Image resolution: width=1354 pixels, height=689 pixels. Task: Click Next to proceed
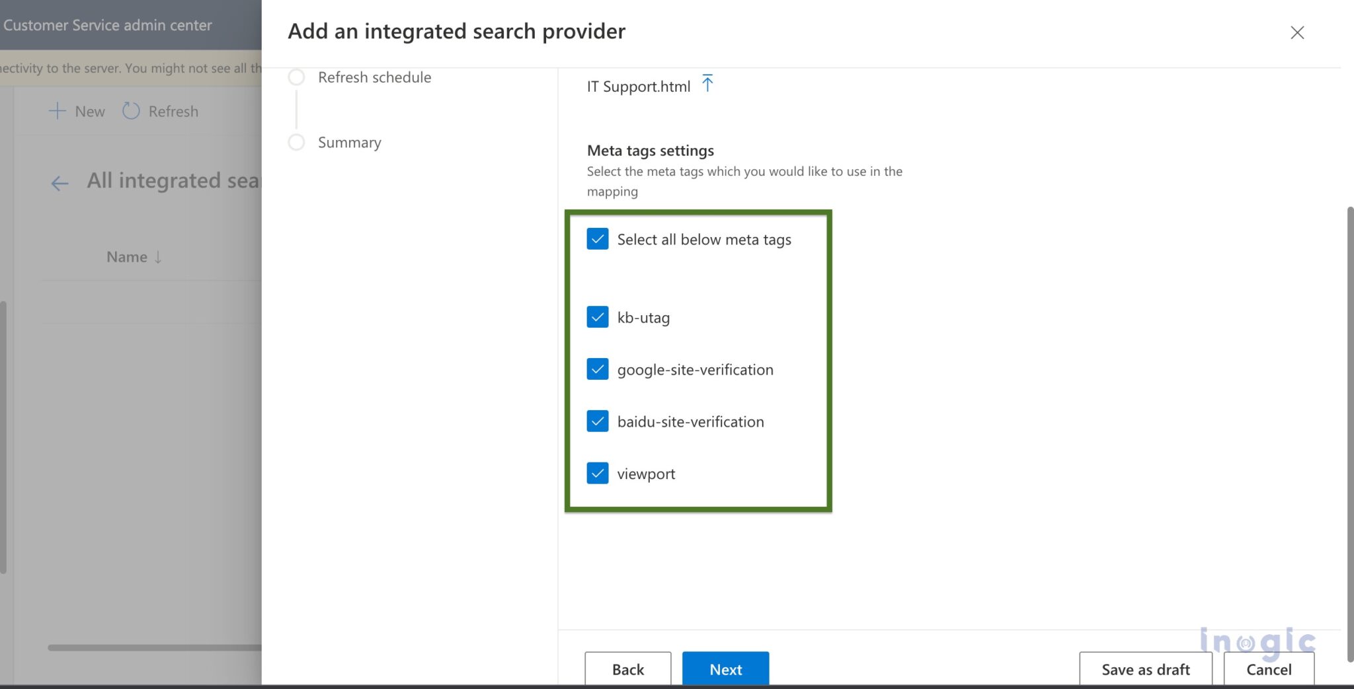coord(725,669)
